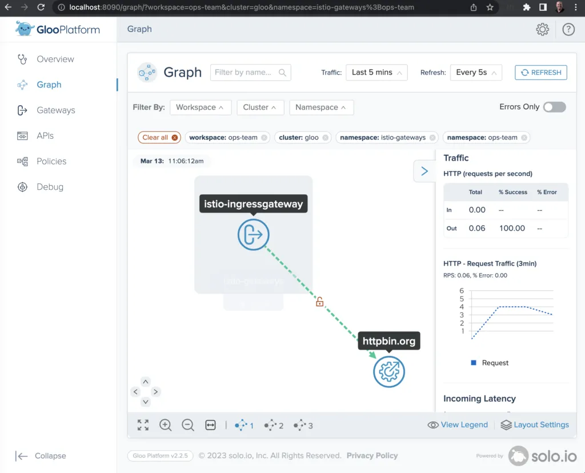Click the Filter by name field
The width and height of the screenshot is (585, 473).
point(250,73)
